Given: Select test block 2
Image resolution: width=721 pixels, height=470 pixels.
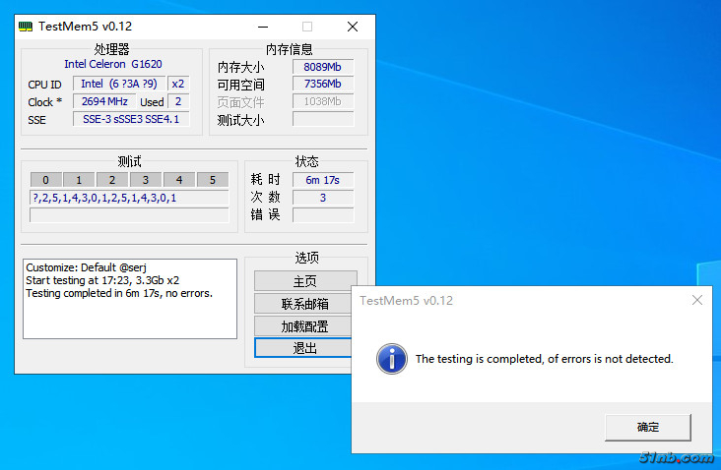Looking at the screenshot, I should point(112,180).
